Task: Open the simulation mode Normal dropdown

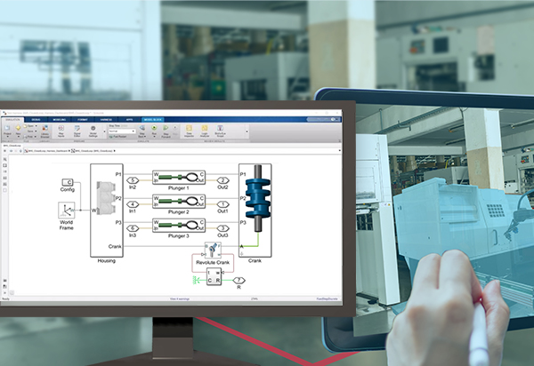Action: coord(120,131)
